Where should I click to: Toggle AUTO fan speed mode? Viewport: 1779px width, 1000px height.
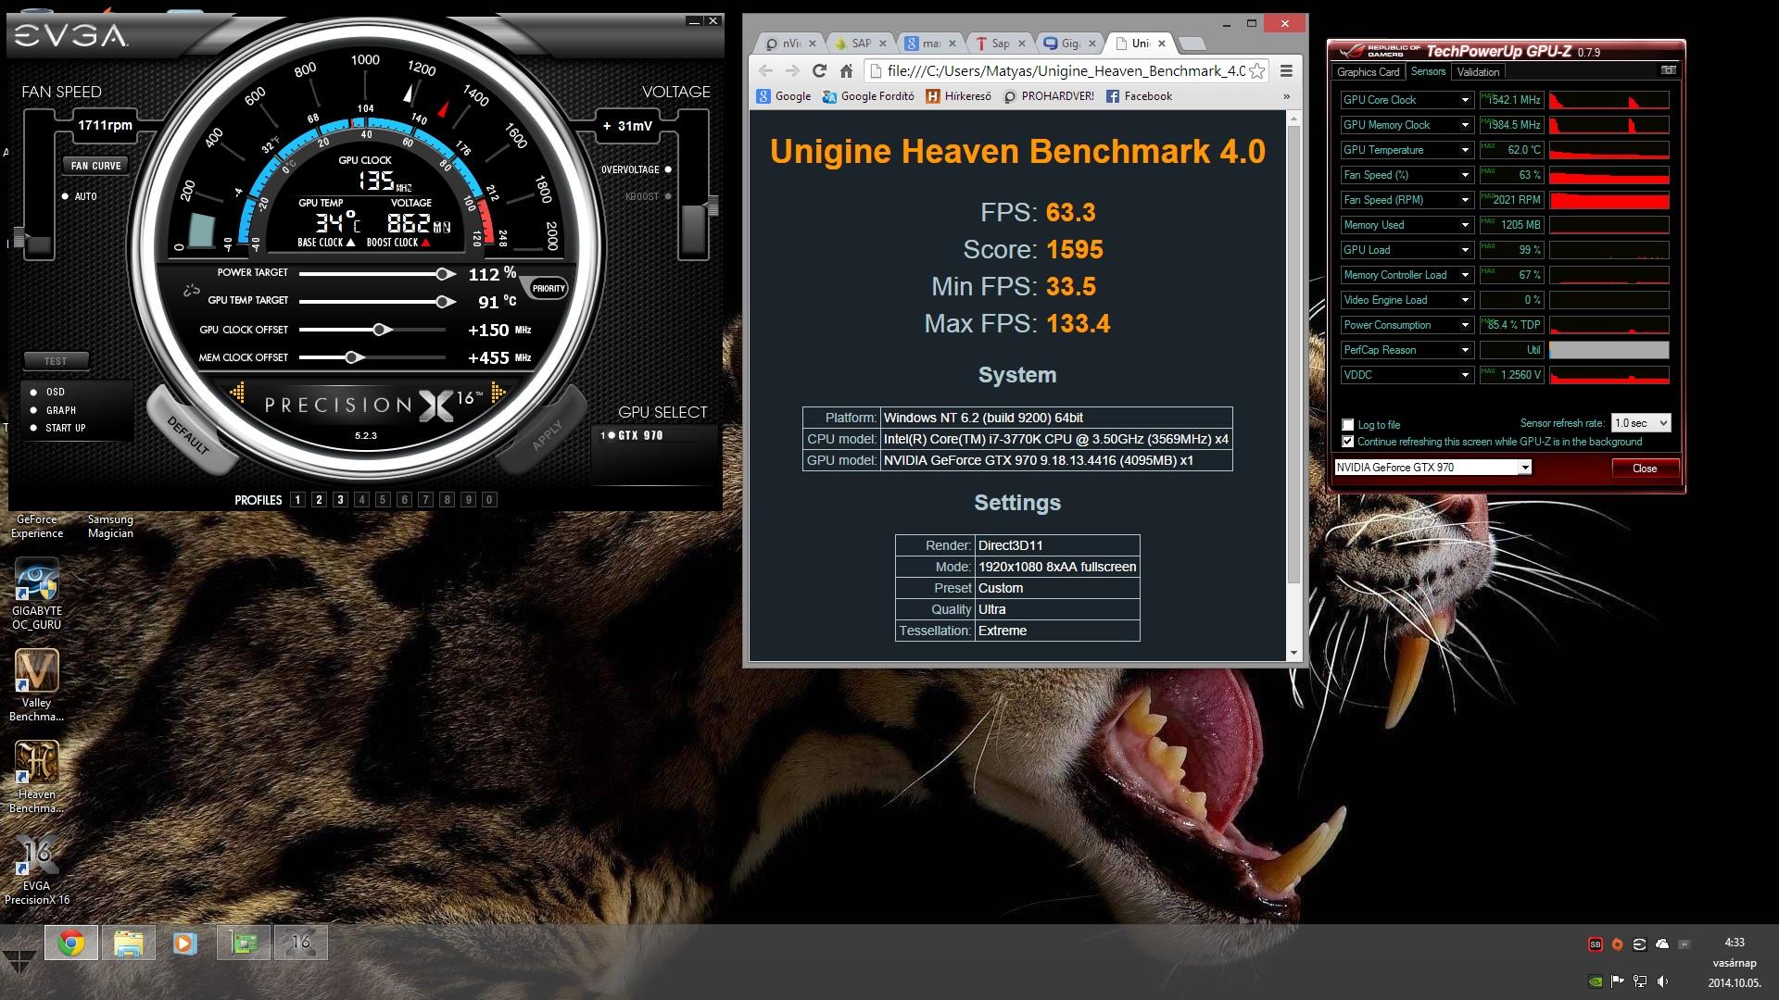pyautogui.click(x=66, y=196)
